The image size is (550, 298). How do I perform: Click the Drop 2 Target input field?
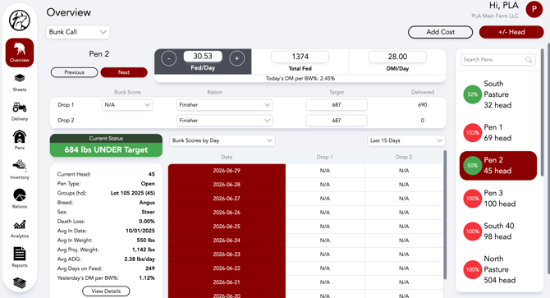point(337,121)
